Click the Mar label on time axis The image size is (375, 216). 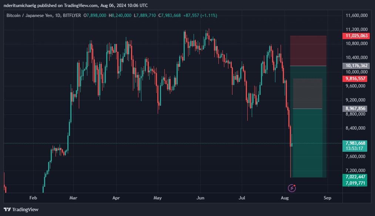pos(73,198)
